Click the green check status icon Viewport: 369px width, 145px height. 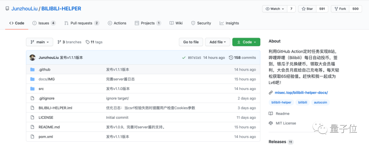[184, 58]
